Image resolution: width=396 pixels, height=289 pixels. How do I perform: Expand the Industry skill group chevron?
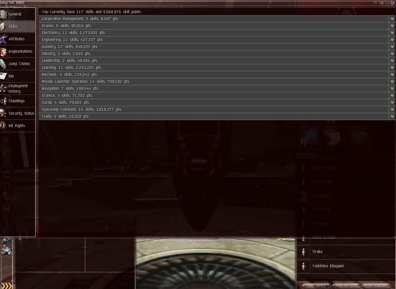point(392,54)
